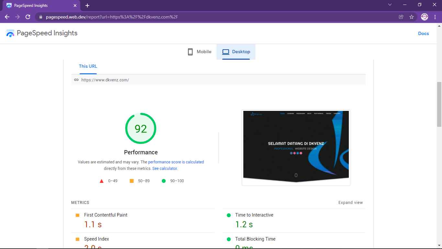The image size is (442, 249).
Task: Click the First Contentful Paint metric label
Action: 106,215
